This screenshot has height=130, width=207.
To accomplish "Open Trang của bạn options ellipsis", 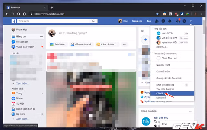I will click(x=190, y=111).
